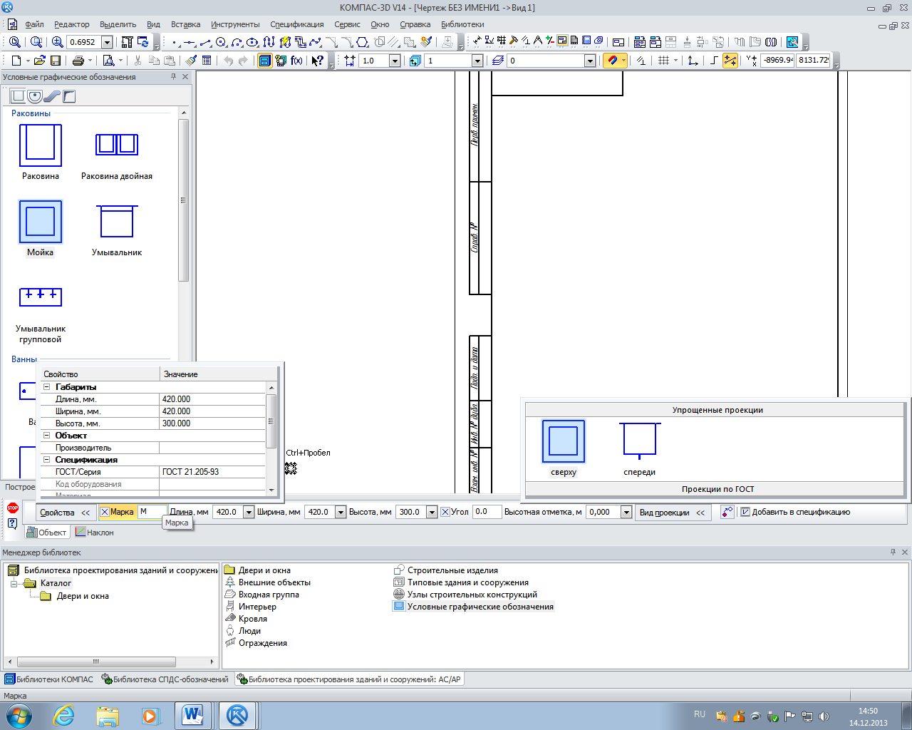Open Microsoft Word from the taskbar
Viewport: 912px width, 730px height.
[x=192, y=716]
